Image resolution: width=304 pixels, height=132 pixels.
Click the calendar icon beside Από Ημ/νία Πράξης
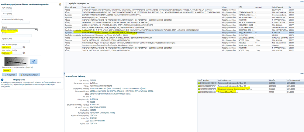pyautogui.click(x=24, y=47)
